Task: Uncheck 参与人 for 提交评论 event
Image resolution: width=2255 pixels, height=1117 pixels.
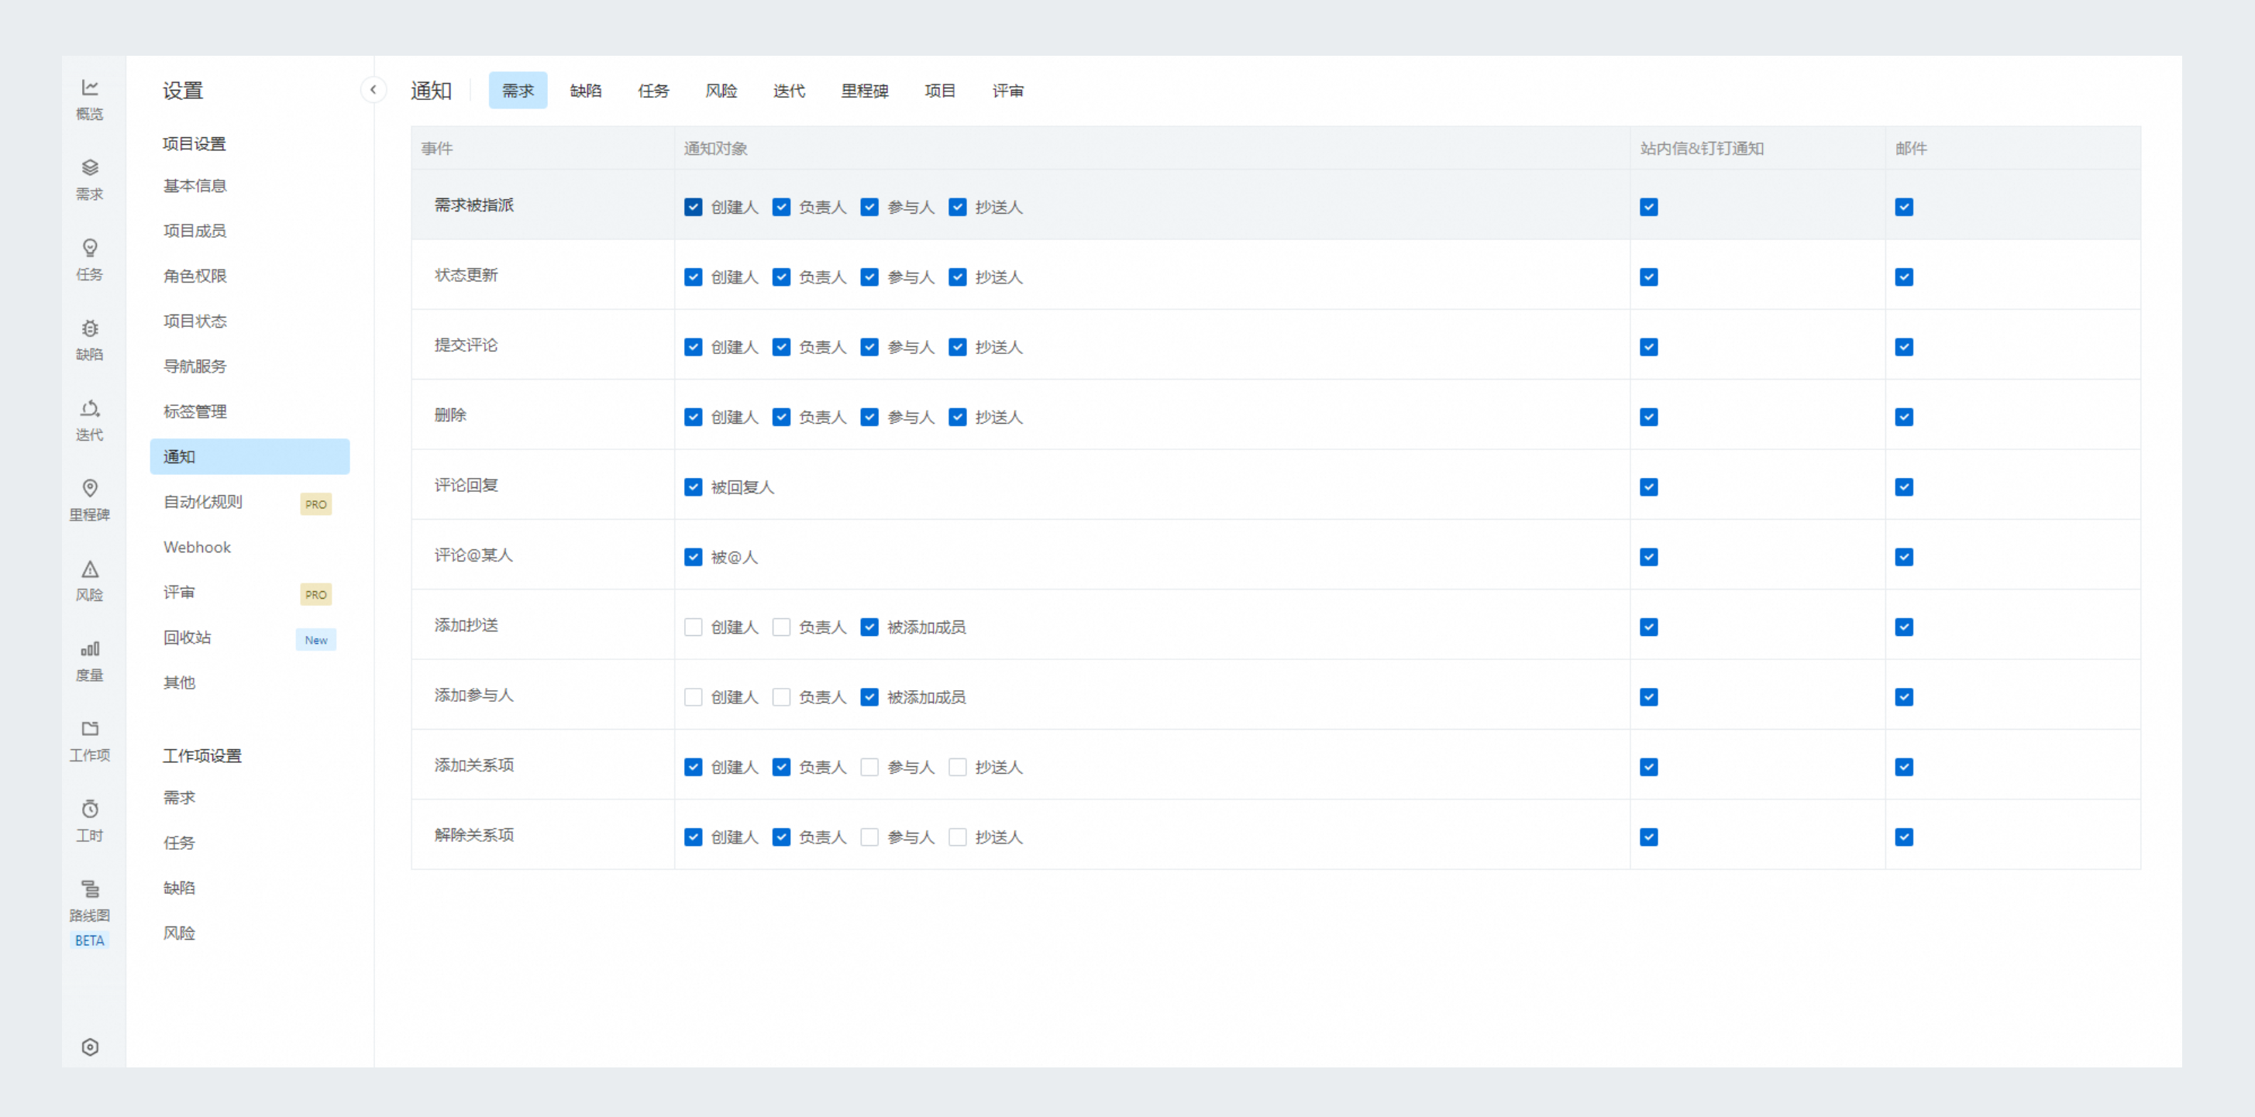Action: tap(869, 348)
